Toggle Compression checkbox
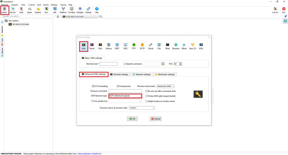288x155 pixels. click(x=118, y=86)
